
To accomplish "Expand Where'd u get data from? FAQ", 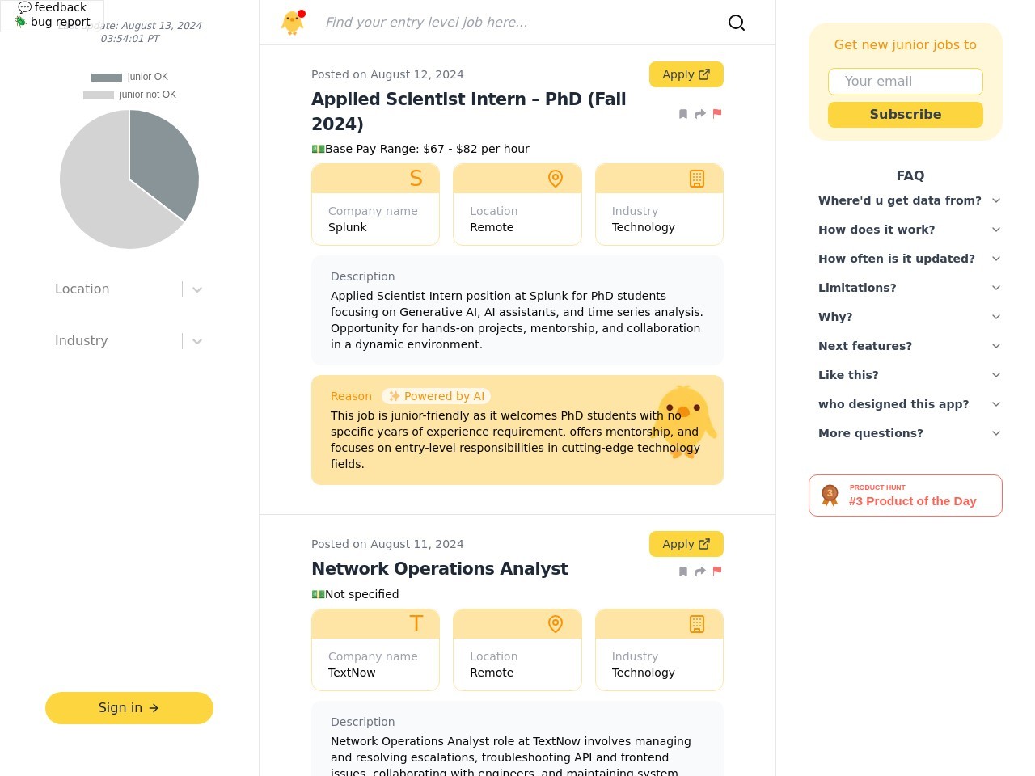I will click(910, 200).
